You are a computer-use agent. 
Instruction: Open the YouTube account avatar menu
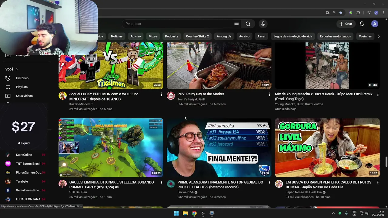tap(375, 24)
